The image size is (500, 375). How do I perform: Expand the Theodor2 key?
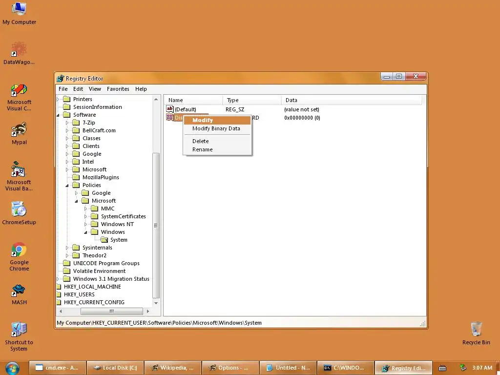[67, 255]
